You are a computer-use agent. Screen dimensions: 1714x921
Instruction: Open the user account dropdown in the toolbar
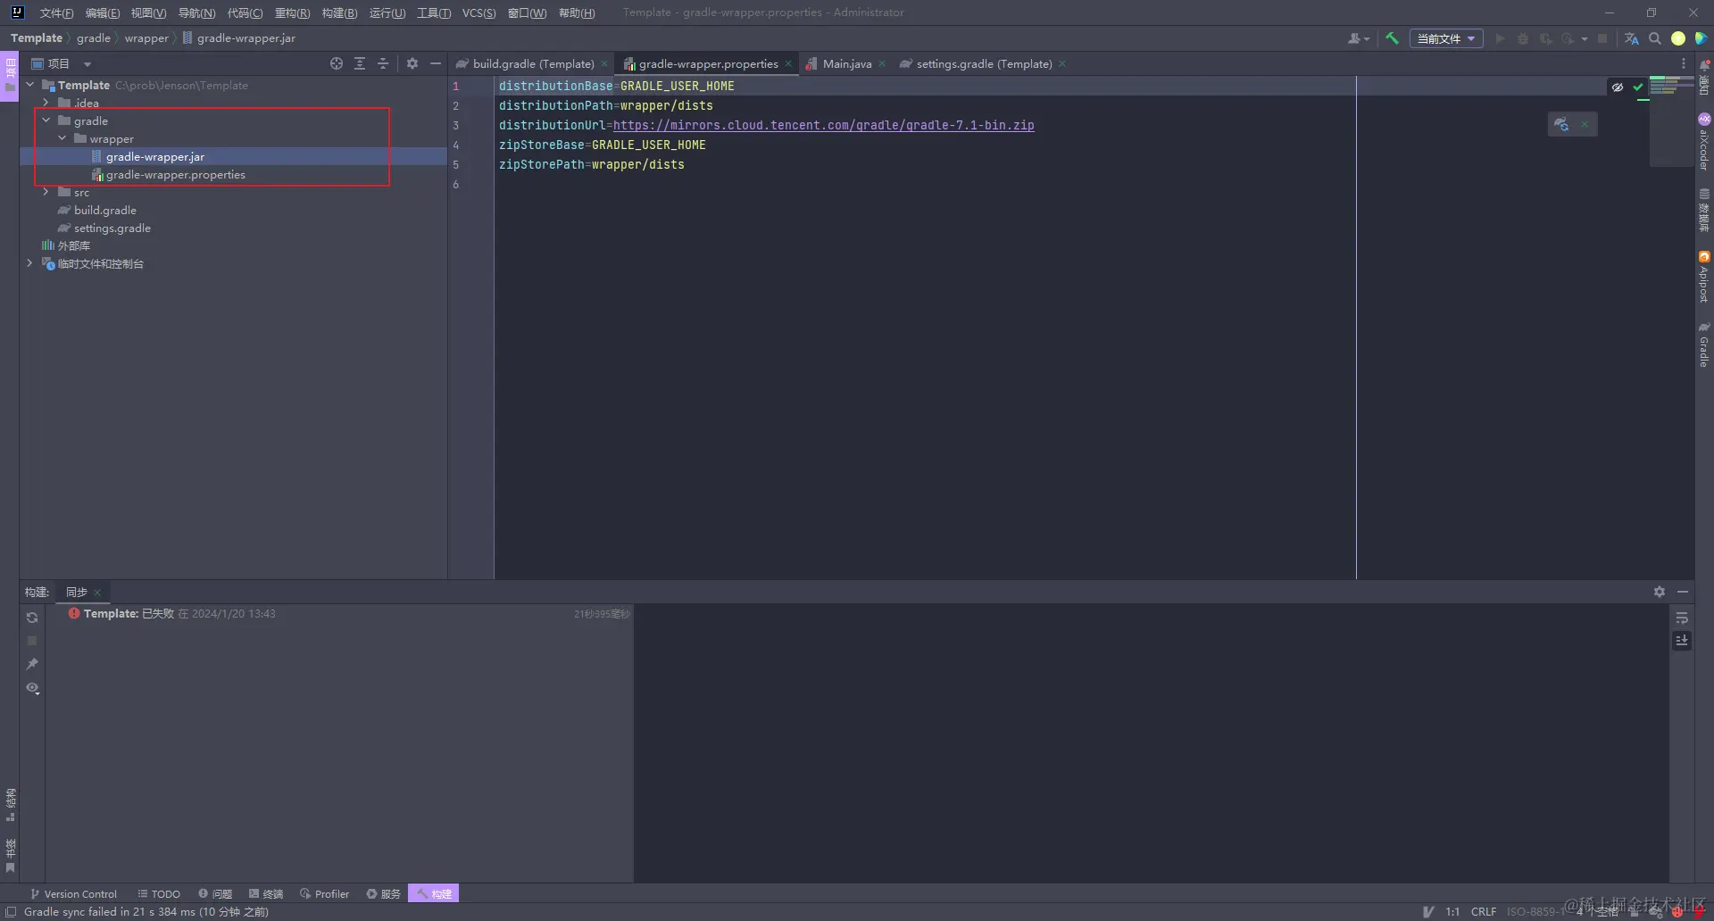click(x=1359, y=38)
